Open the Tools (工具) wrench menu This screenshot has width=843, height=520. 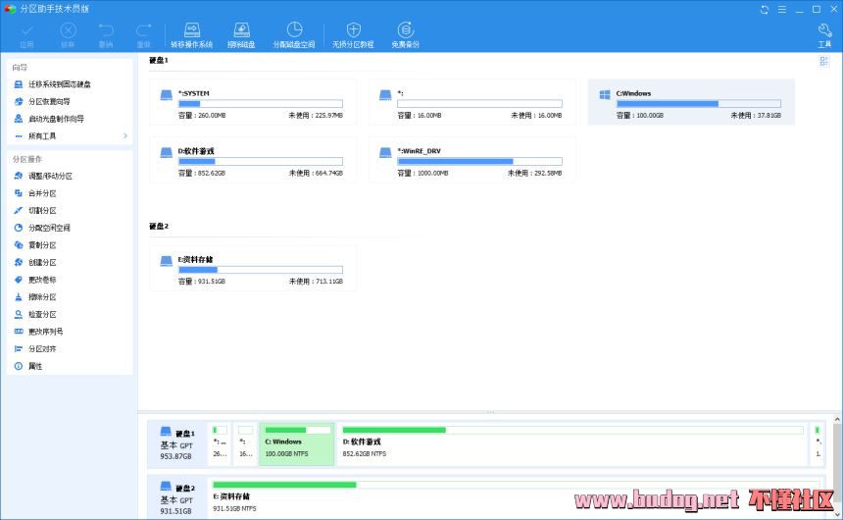(x=824, y=35)
